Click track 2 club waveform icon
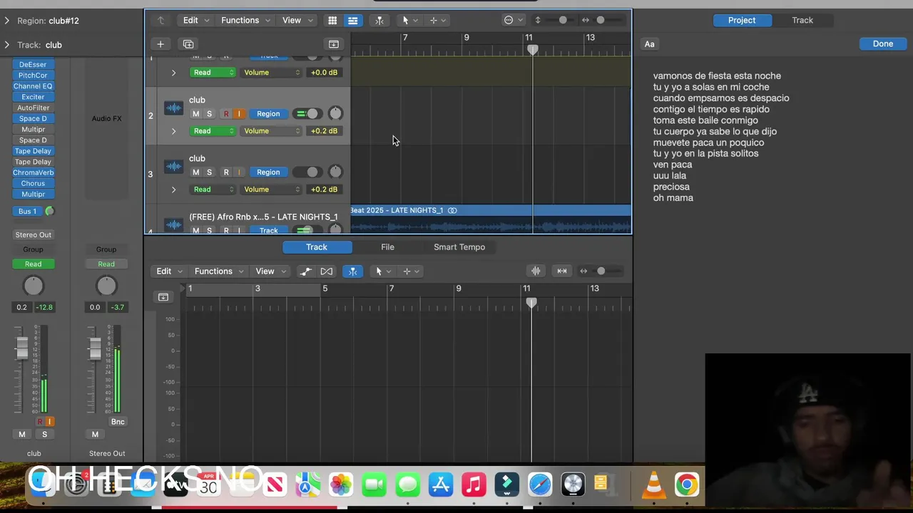 tap(173, 108)
